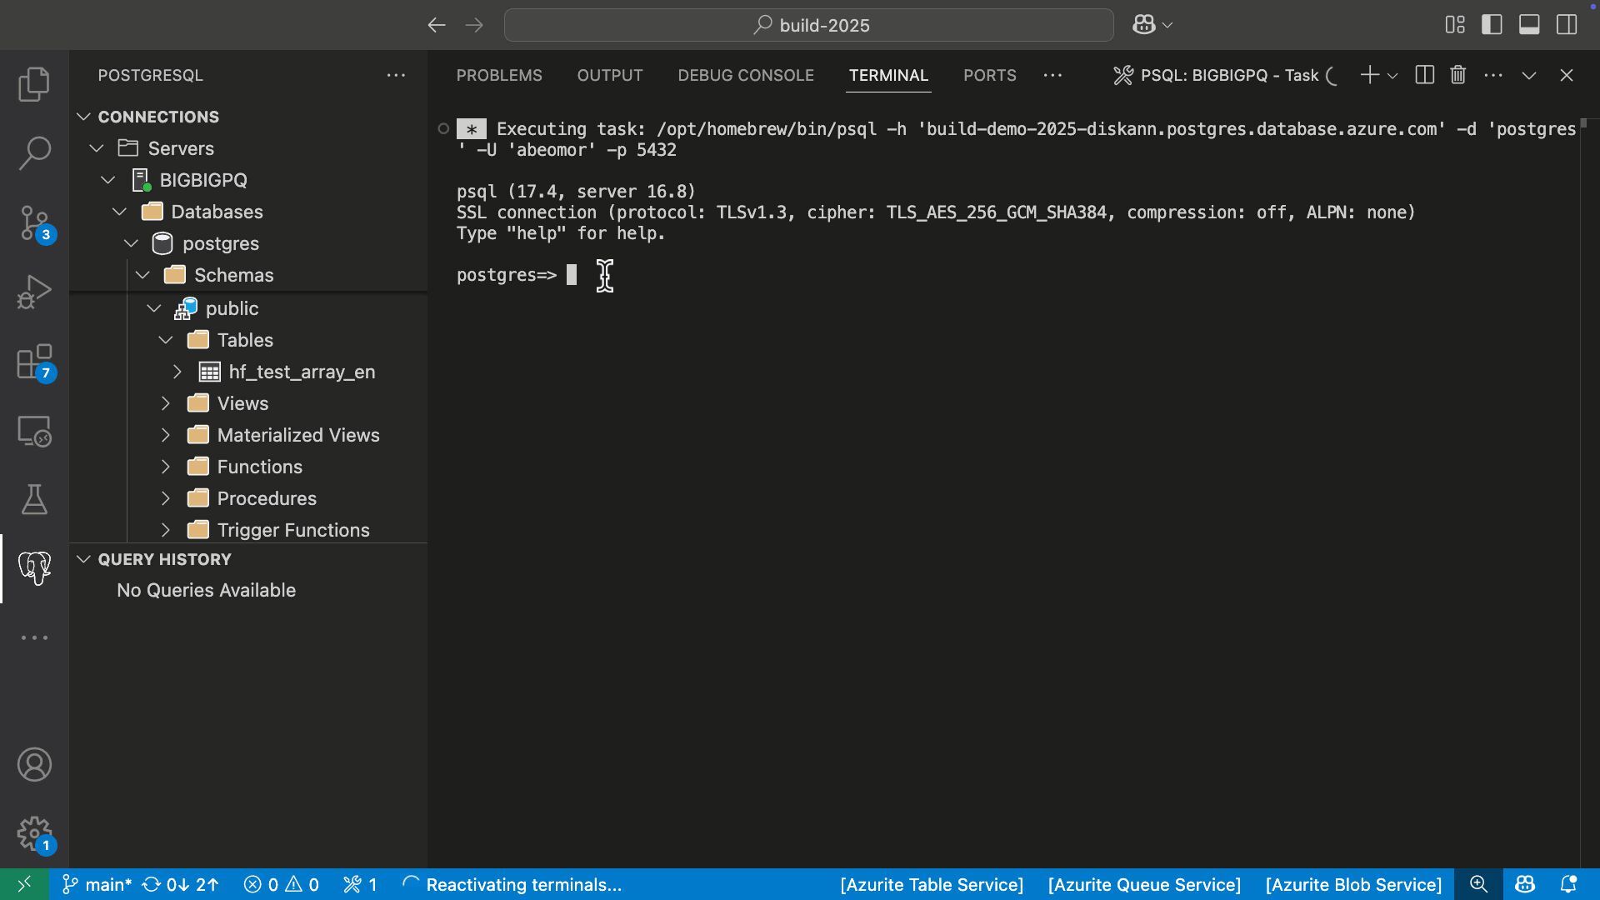Expand the Functions folder
Viewport: 1600px width, 900px height.
[x=166, y=467]
